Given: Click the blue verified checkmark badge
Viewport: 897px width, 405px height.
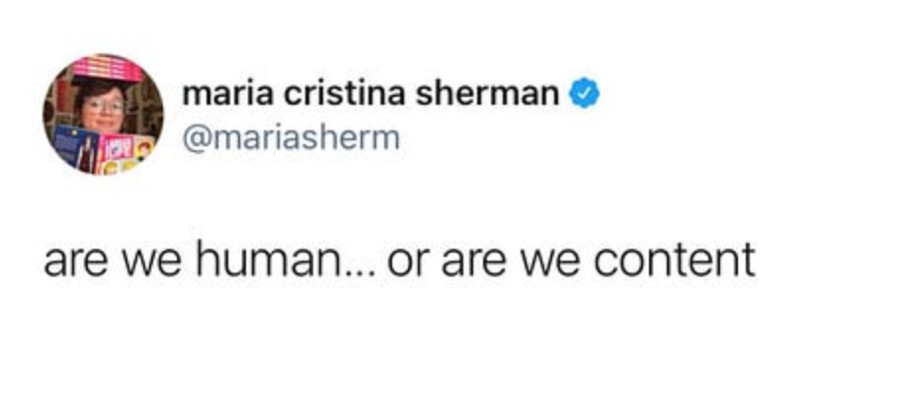Looking at the screenshot, I should pyautogui.click(x=584, y=94).
